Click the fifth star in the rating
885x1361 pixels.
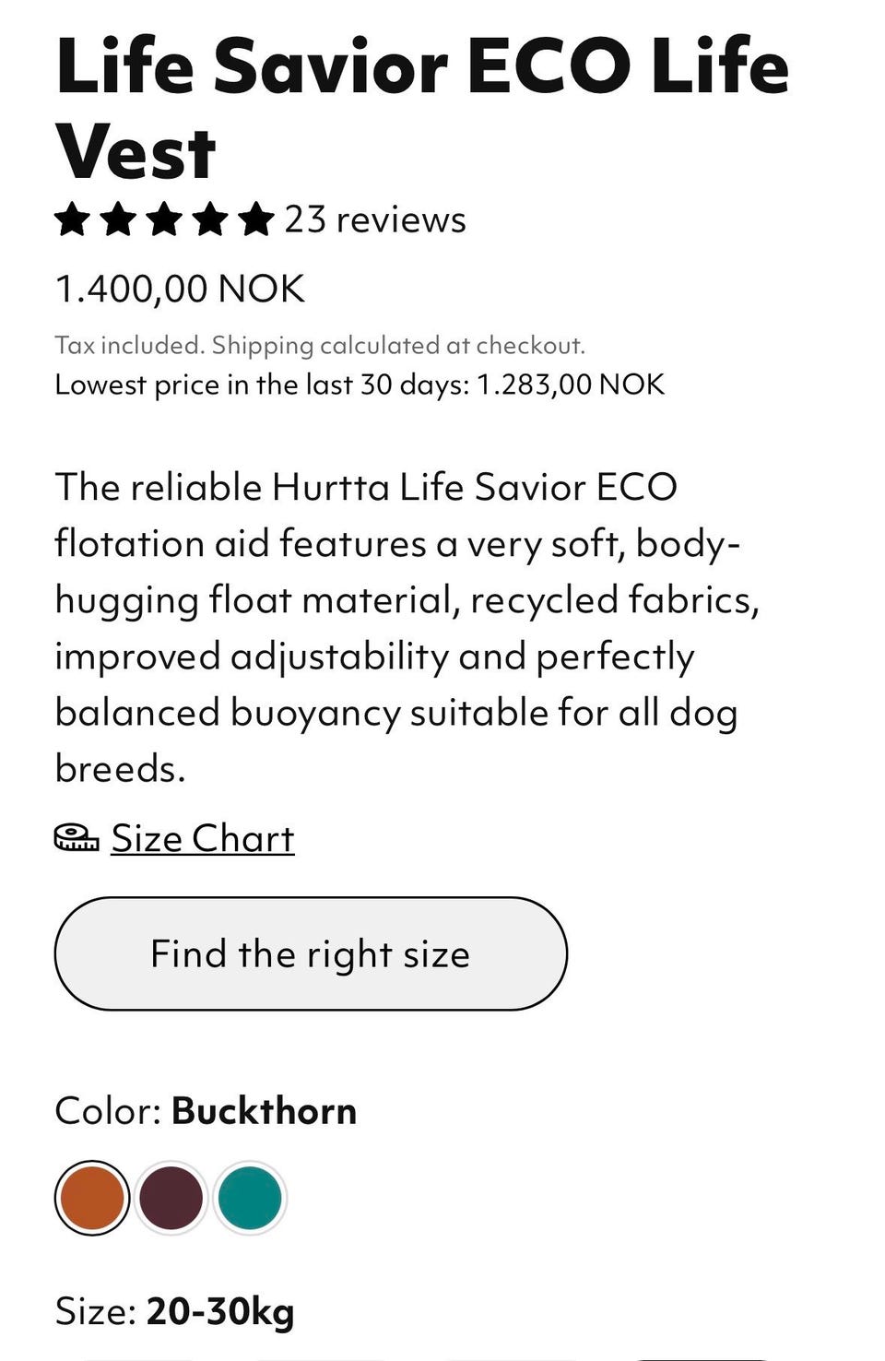[256, 220]
